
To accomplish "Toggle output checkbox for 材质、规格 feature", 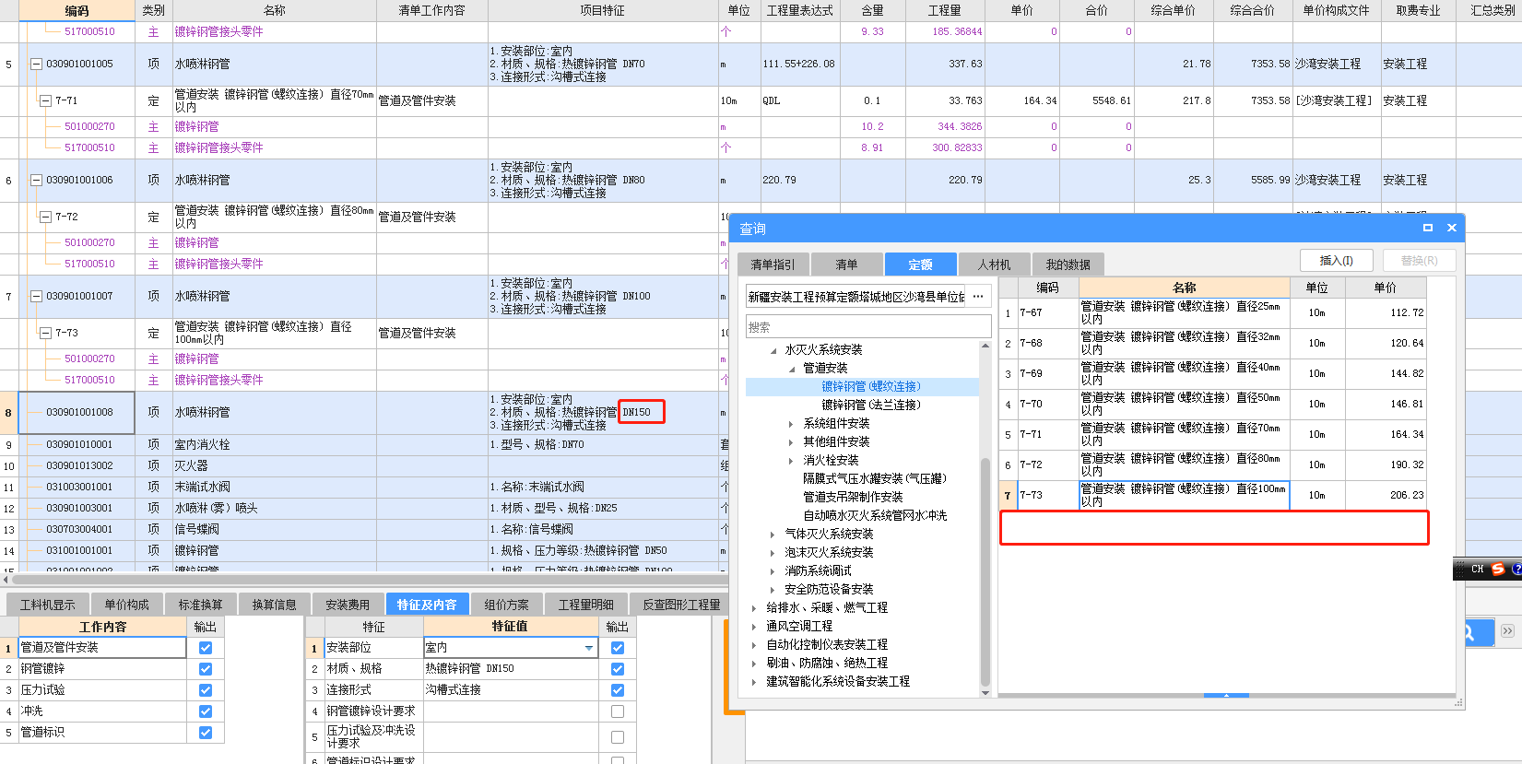I will tap(618, 669).
